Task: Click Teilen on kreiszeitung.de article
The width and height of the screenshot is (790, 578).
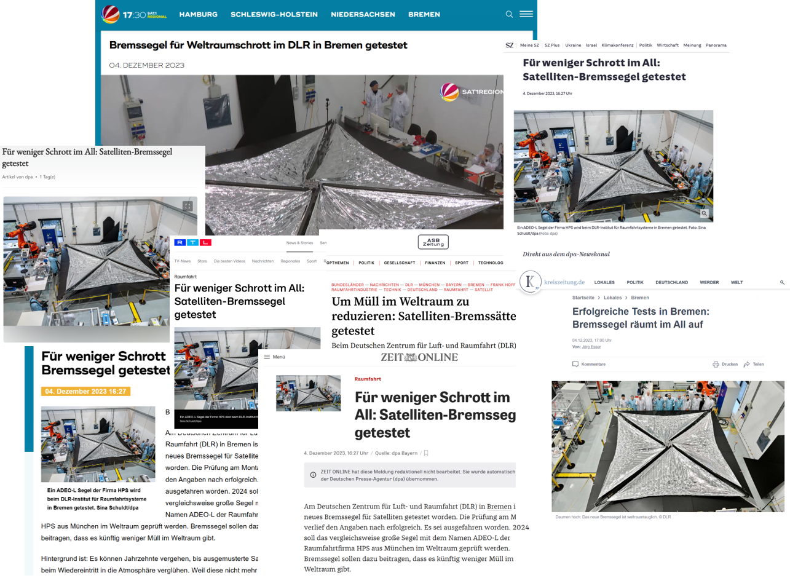Action: [x=754, y=364]
